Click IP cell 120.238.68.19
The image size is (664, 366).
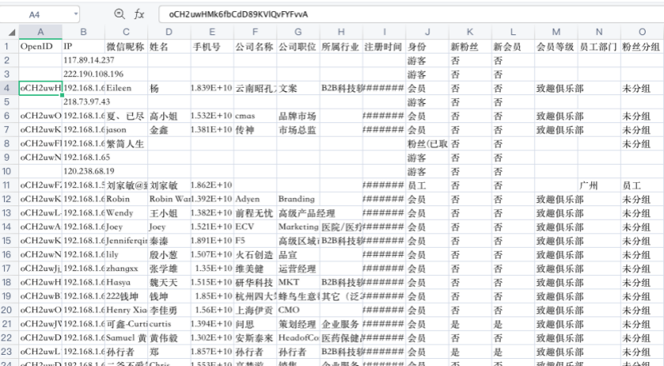(83, 171)
